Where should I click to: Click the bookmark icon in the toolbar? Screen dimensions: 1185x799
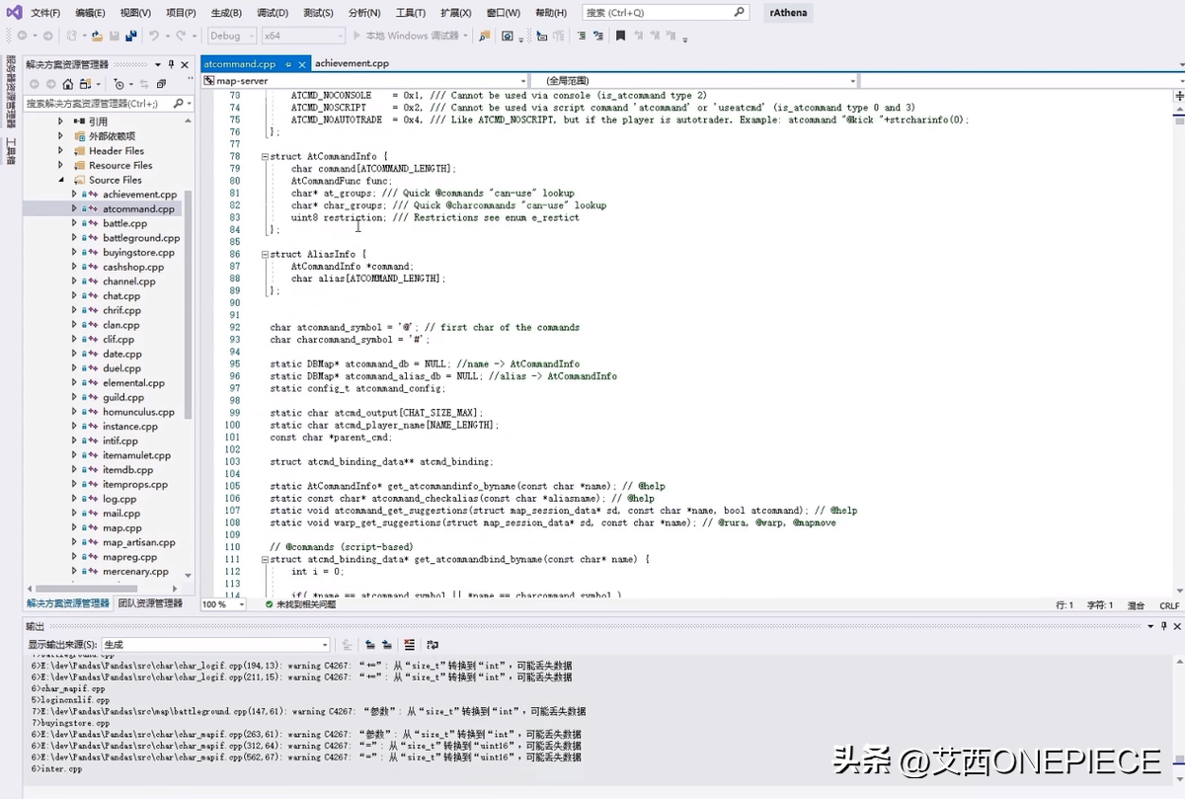(x=620, y=36)
